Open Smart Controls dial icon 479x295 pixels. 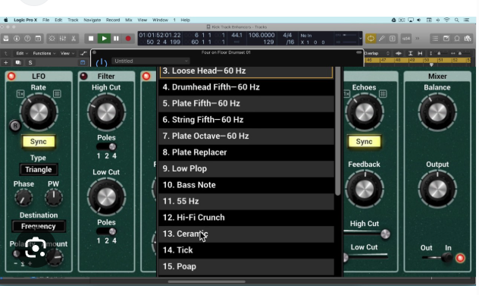(x=52, y=39)
